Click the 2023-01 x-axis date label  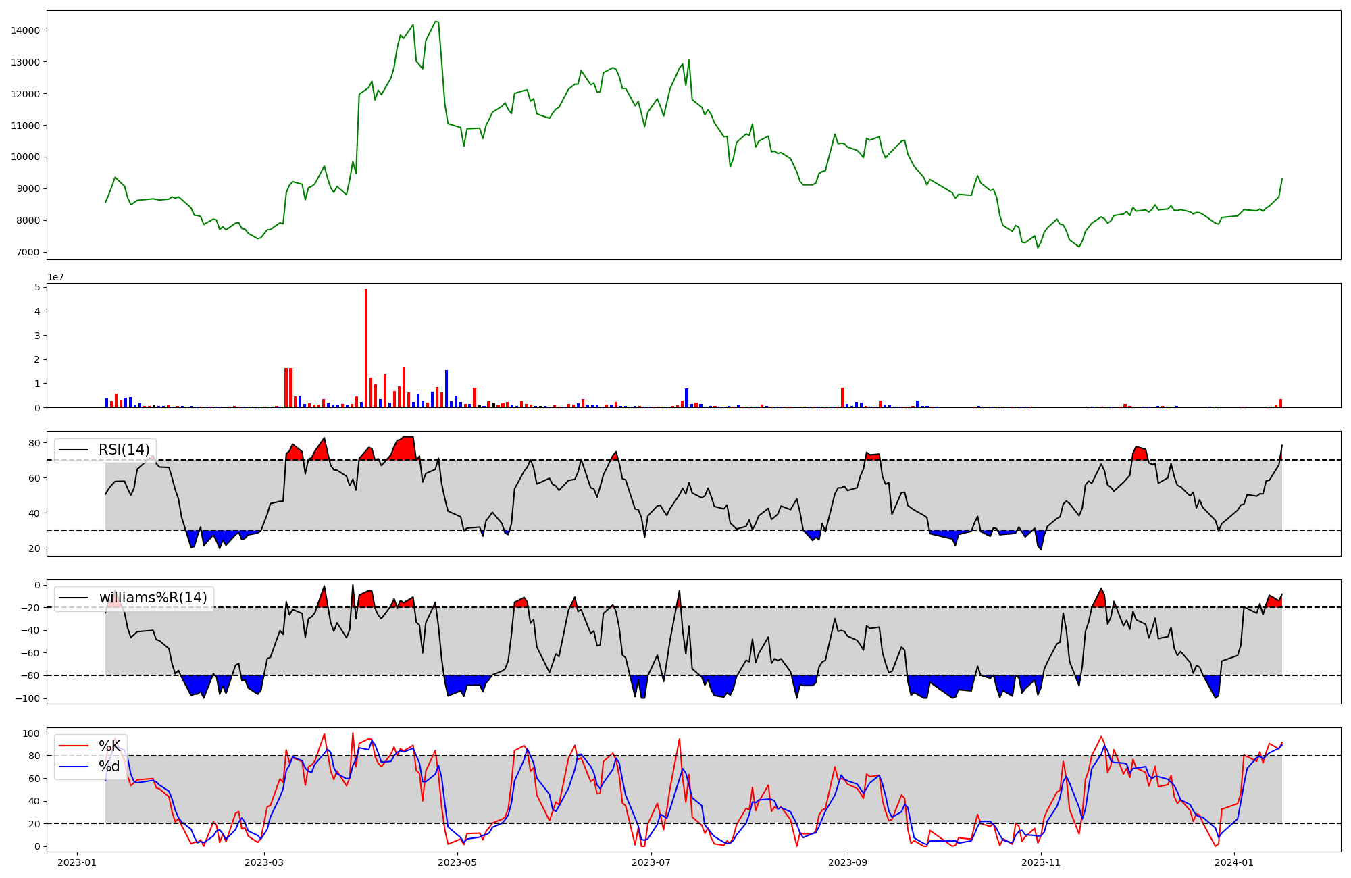(77, 862)
